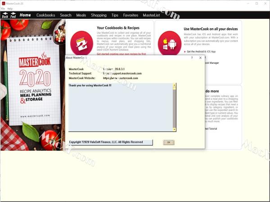Open the Favorites tab
The width and height of the screenshot is (270, 202).
130,15
